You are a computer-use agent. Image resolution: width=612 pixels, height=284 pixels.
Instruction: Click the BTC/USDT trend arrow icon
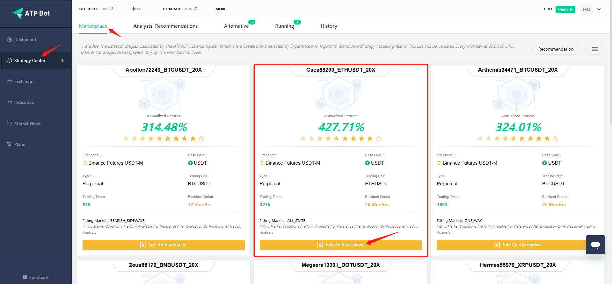[x=112, y=9]
